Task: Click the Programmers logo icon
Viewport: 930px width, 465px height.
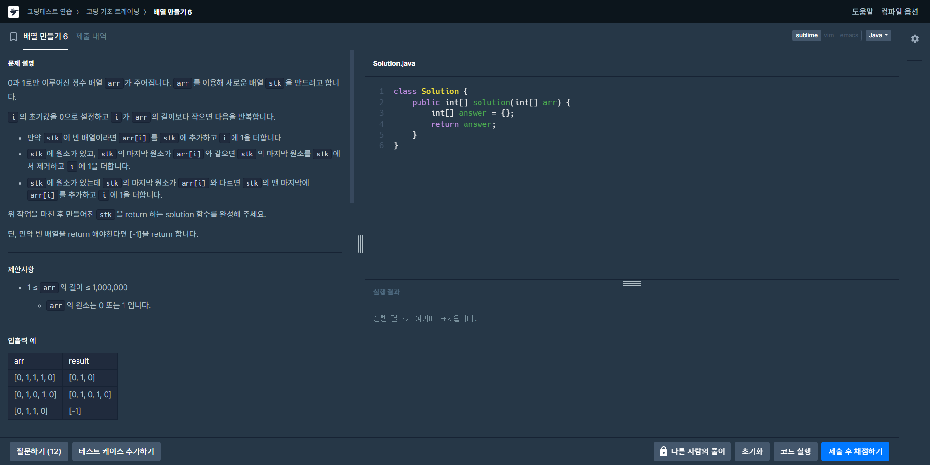Action: click(14, 12)
